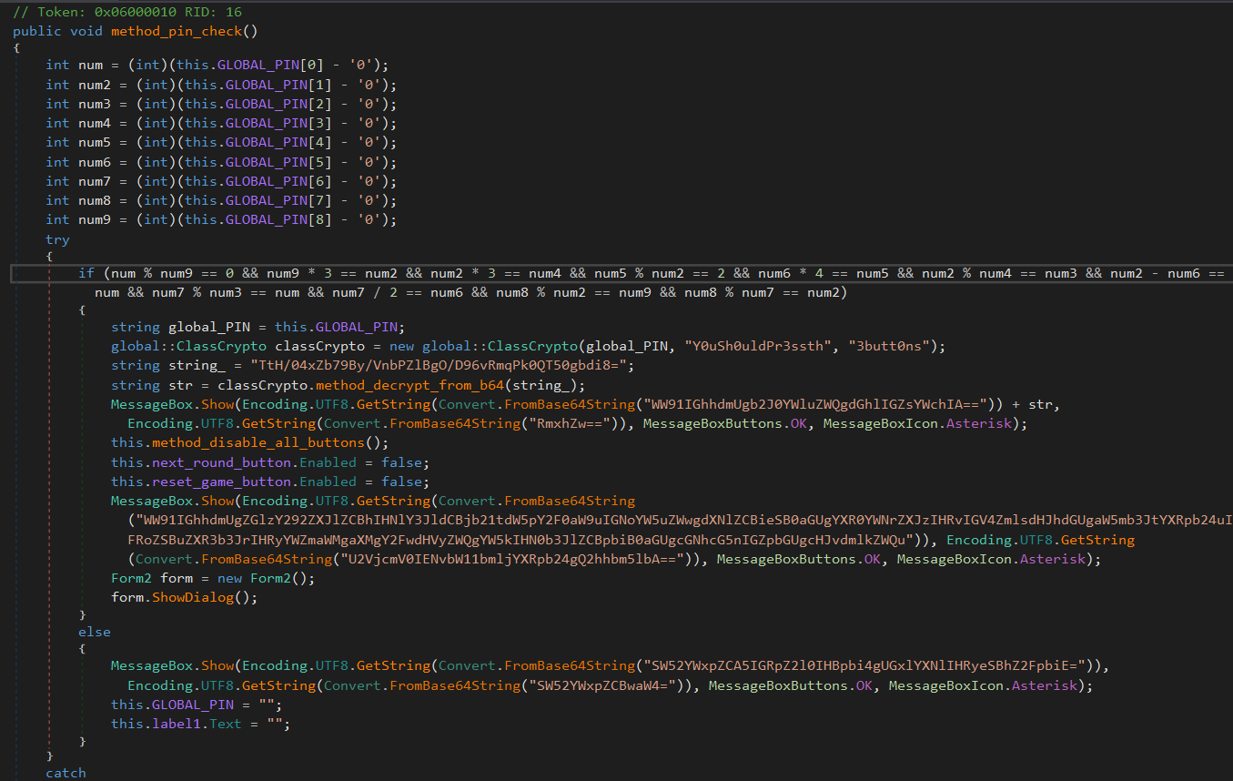Screen dimensions: 1233x781
Task: Click the "U2VjcmV0IENvbW11bmljYXRpb24" base64 string
Action: tap(445, 559)
